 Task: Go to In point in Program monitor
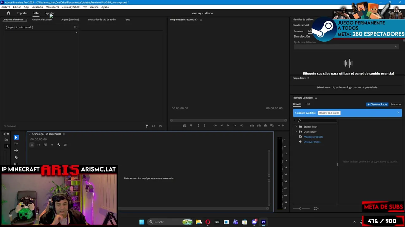coord(215,125)
